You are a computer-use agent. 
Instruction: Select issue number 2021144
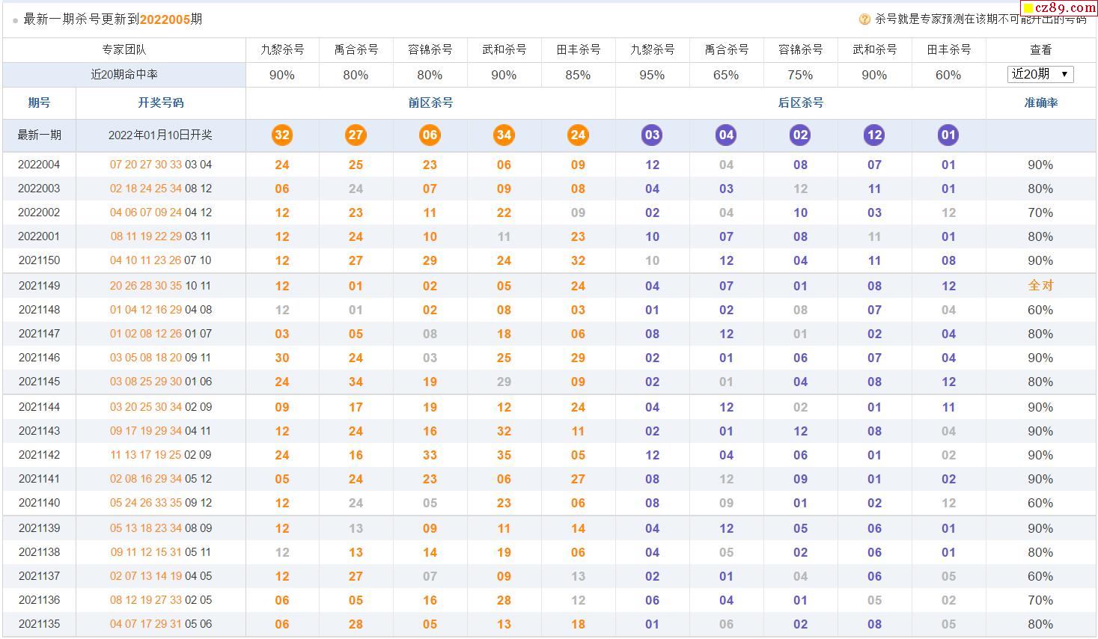pos(39,407)
